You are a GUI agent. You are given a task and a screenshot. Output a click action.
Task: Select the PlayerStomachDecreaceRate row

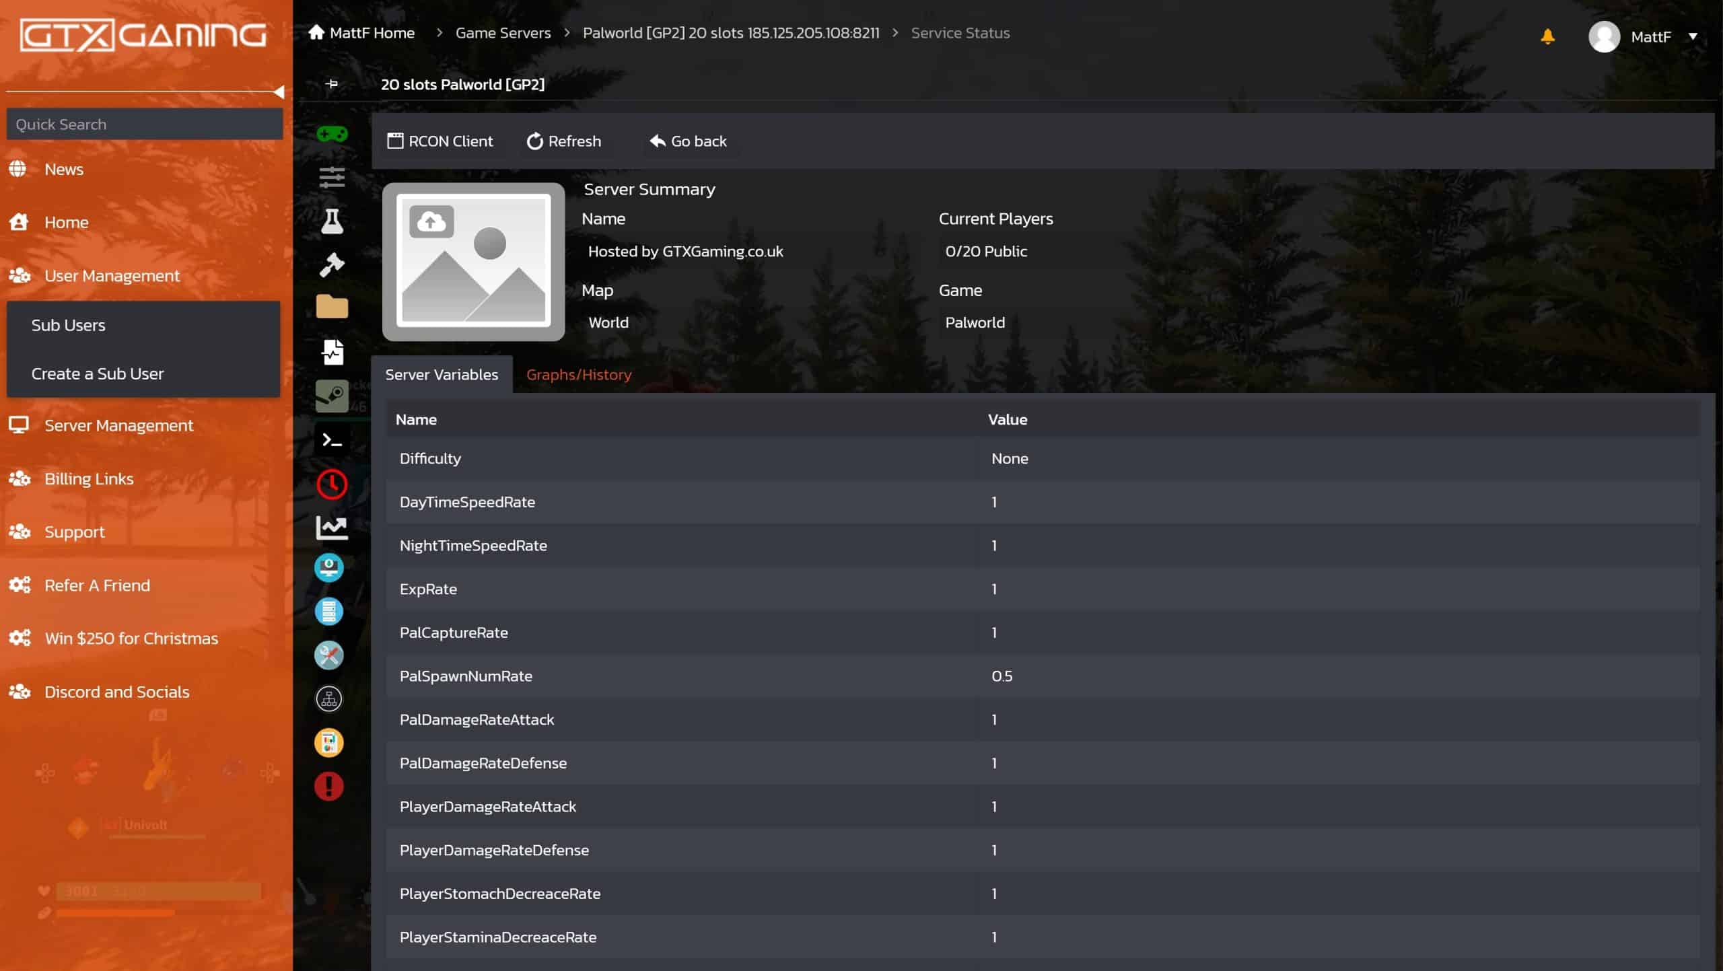tap(1043, 894)
